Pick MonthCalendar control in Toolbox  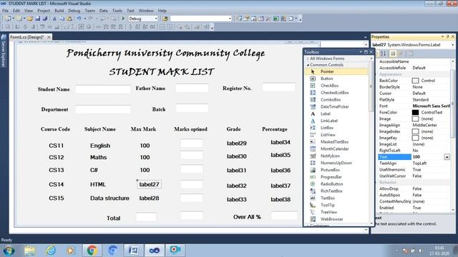point(334,149)
